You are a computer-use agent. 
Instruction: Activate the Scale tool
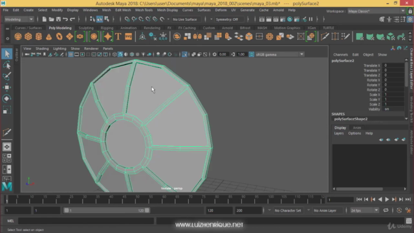click(x=7, y=109)
